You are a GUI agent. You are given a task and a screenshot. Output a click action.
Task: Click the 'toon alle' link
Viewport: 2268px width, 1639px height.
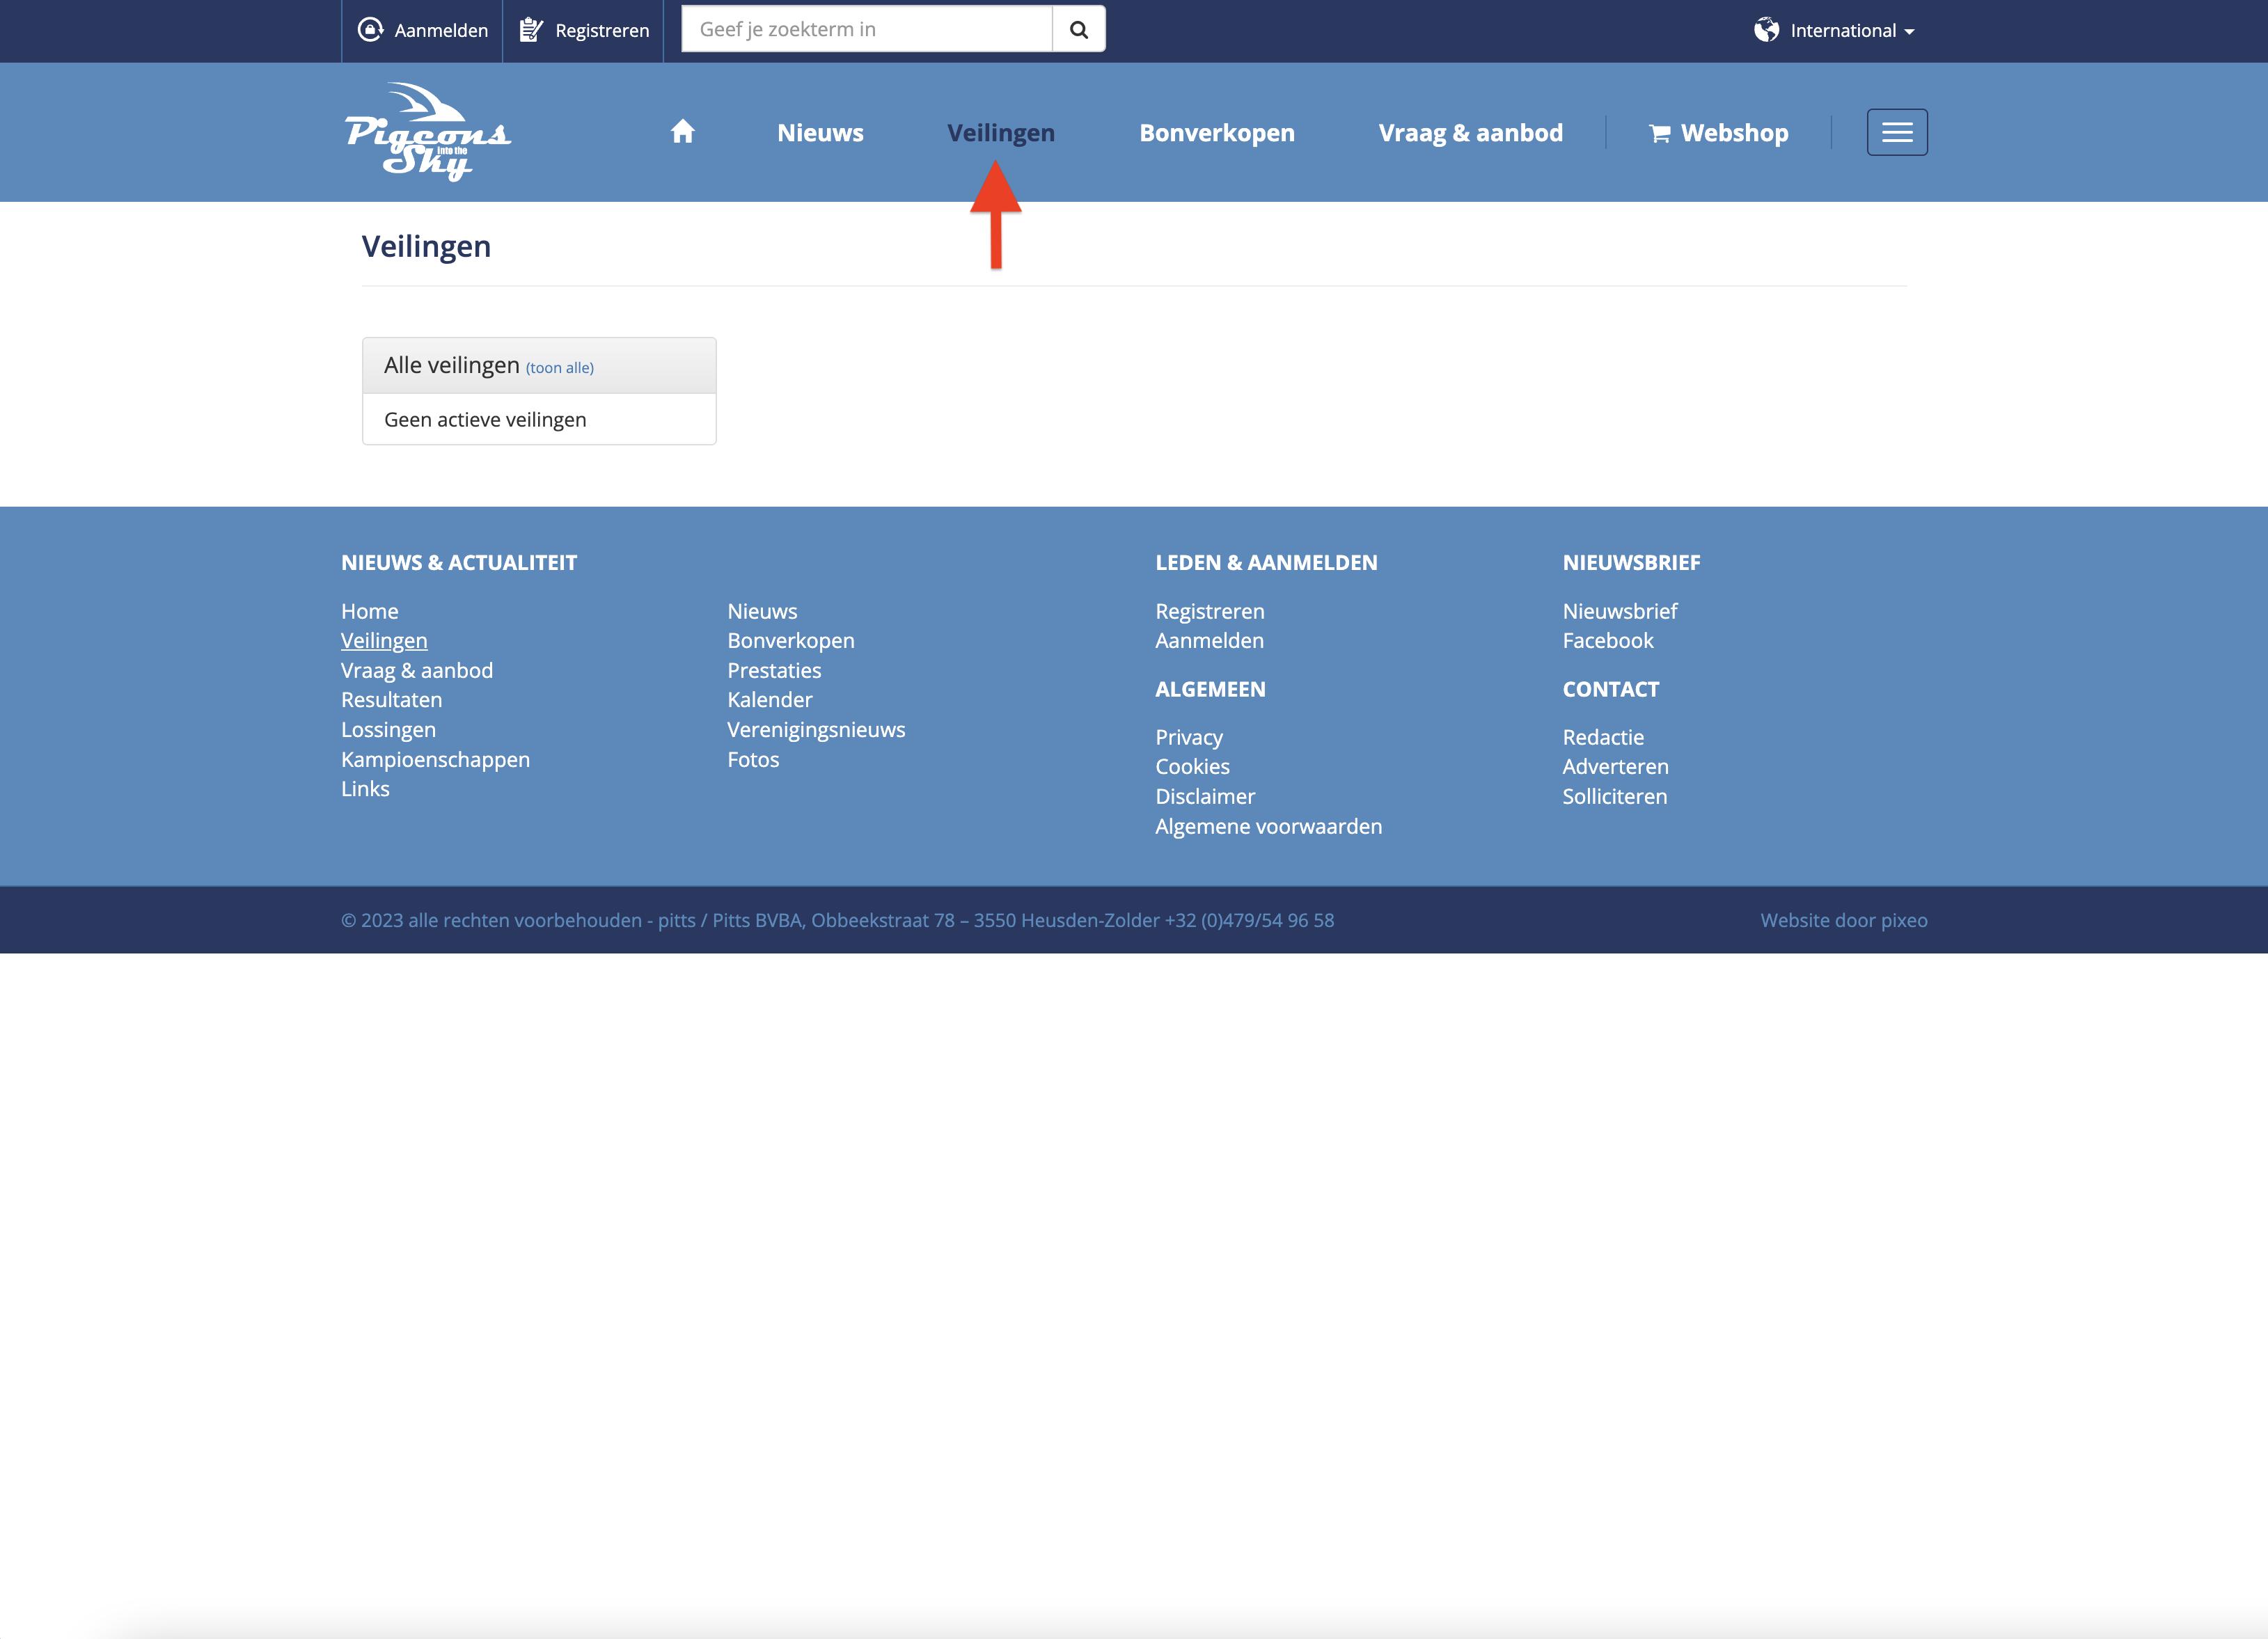click(559, 368)
